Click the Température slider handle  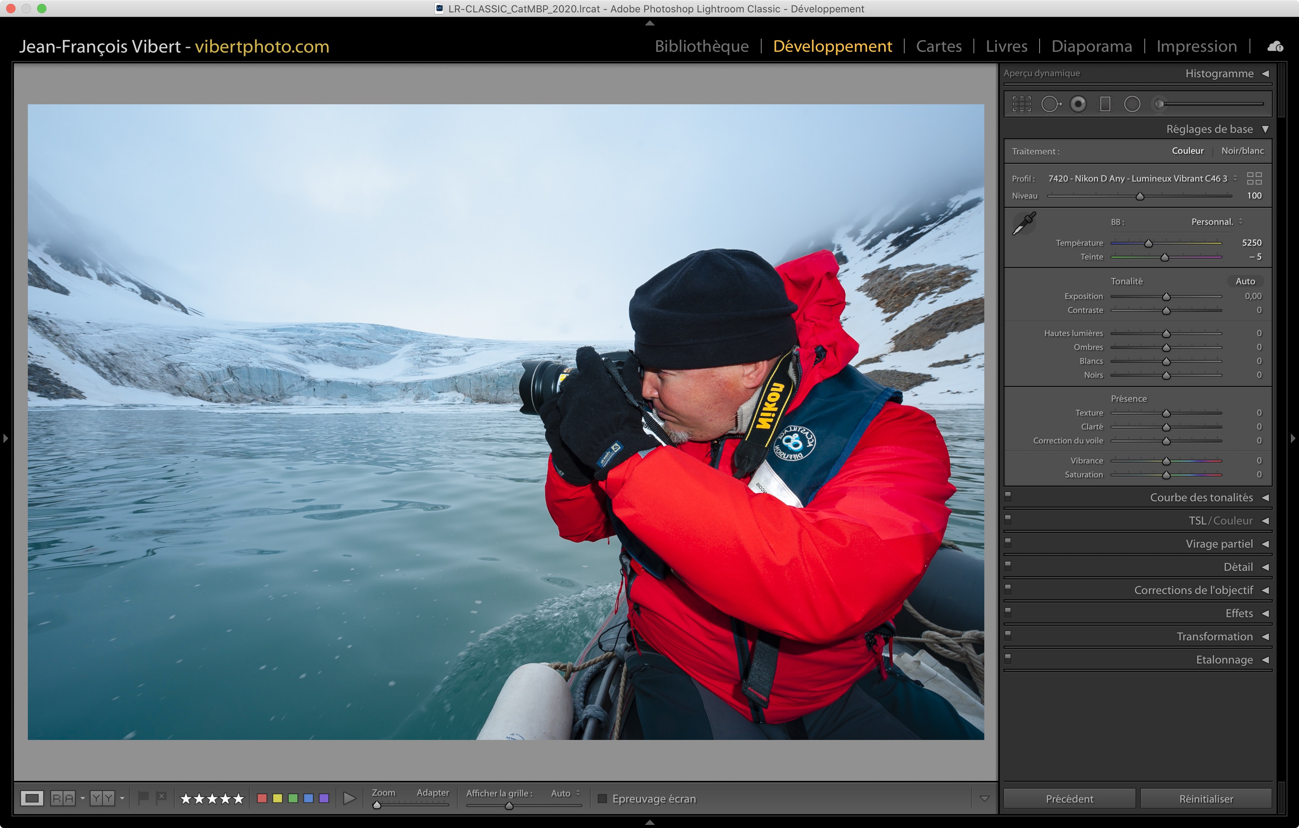tap(1149, 244)
